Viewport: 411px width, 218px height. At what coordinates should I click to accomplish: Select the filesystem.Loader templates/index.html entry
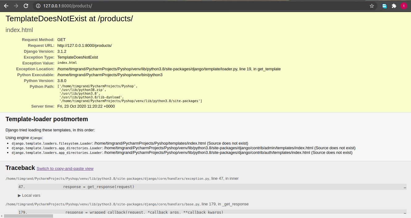tap(130, 143)
